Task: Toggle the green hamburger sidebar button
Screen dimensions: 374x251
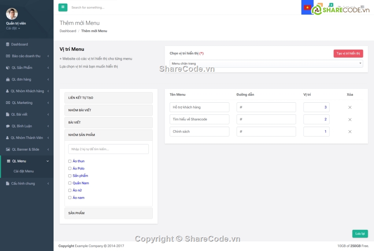Action: 63,7
